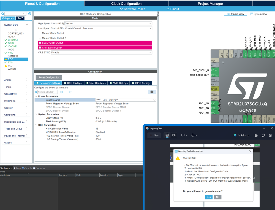Switch to Pinout view
The width and height of the screenshot is (275, 210).
(236, 14)
